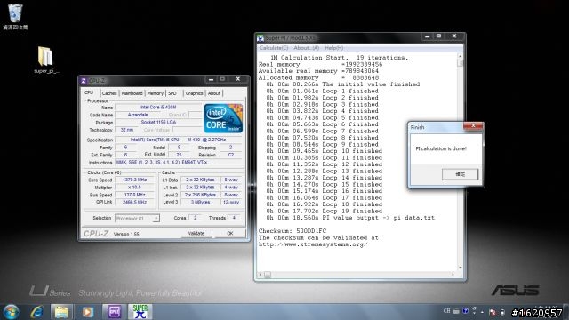This screenshot has width=569, height=320.
Task: Click Super PI vertical scrollbar up arrow
Action: 461,57
